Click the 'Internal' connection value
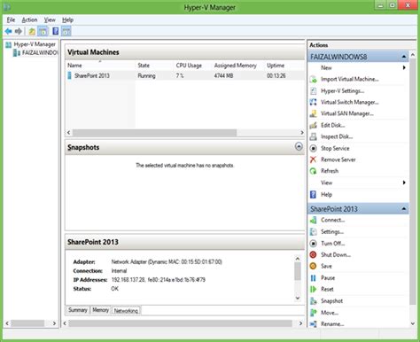The height and width of the screenshot is (342, 420). point(119,271)
